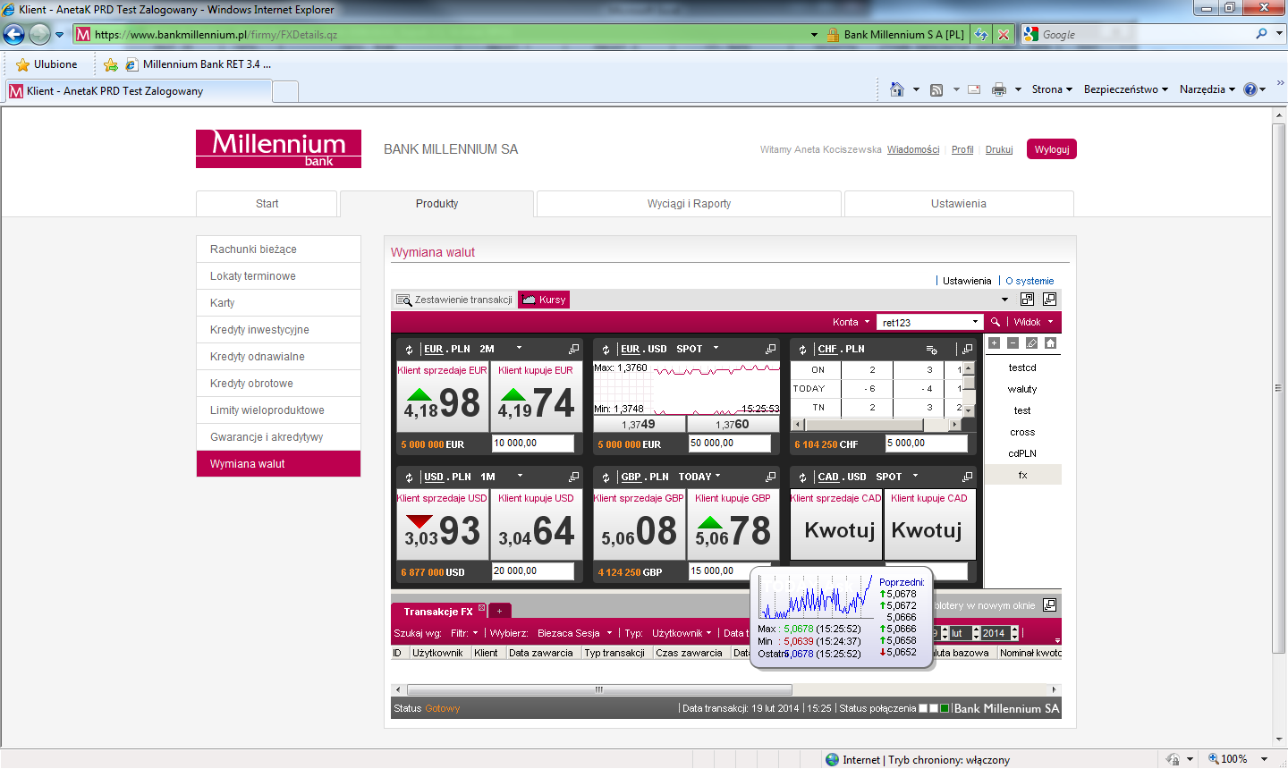Click the refresh icon on GBP.PLN tile
1288x769 pixels.
606,477
